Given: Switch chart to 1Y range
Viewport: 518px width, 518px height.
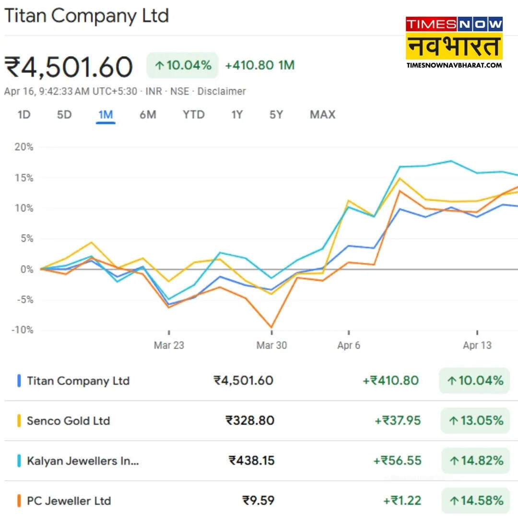Looking at the screenshot, I should point(237,115).
